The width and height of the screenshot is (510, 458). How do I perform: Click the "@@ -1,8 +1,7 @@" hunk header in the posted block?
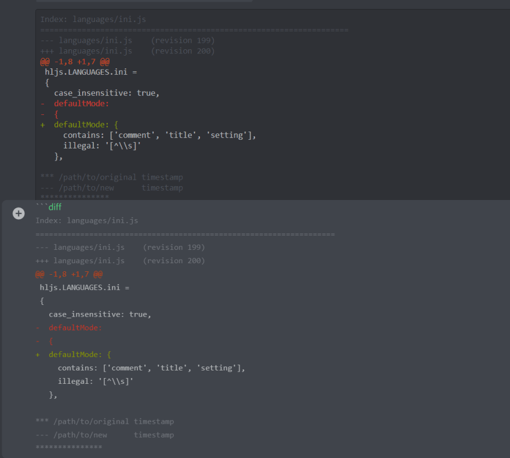75,62
